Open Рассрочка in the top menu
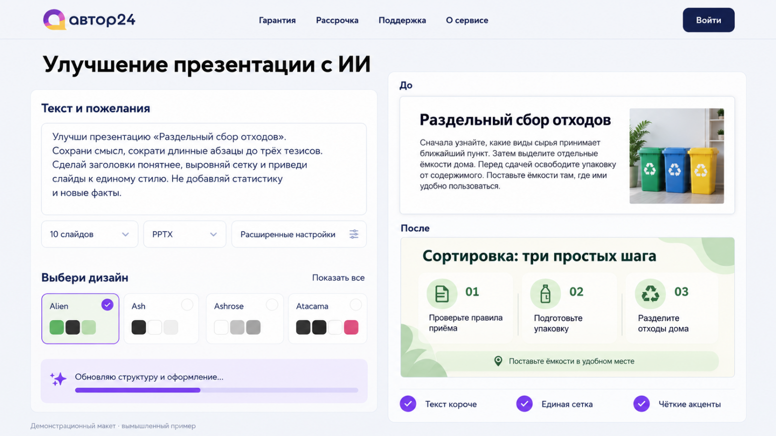776x436 pixels. click(x=337, y=20)
